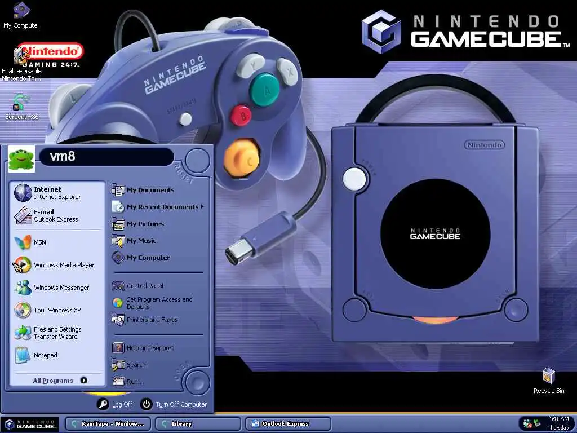Select Windows Media Player menu entry
577x433 pixels.
[x=58, y=265]
